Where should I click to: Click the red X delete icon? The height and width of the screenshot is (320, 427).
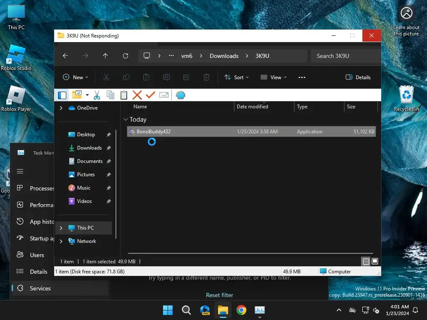(137, 95)
